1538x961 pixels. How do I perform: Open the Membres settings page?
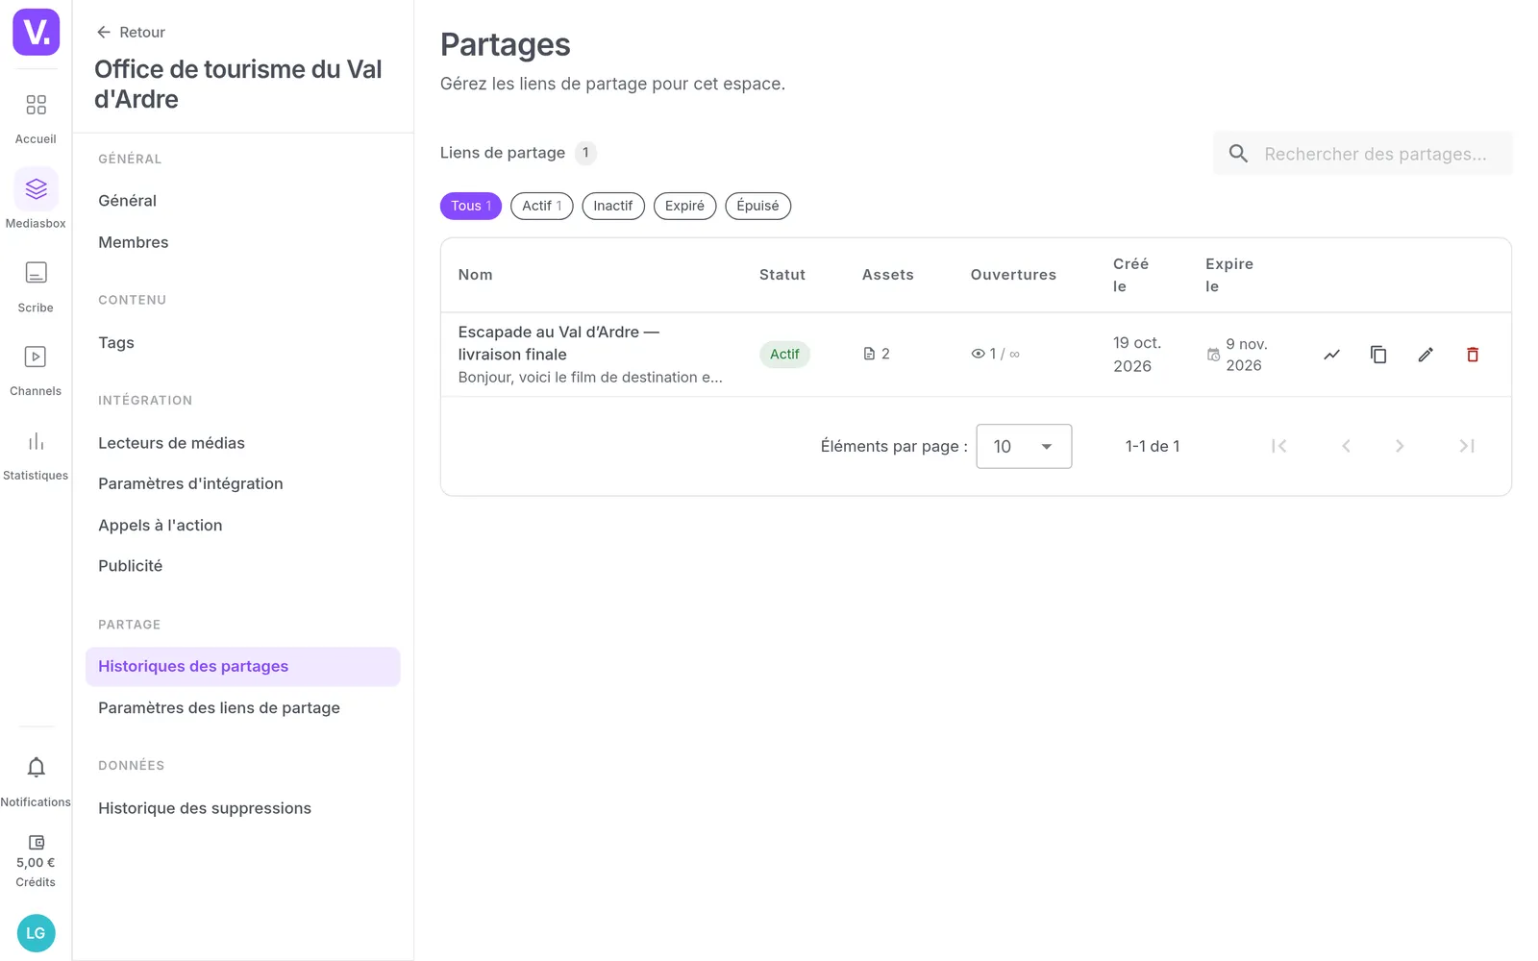(242, 242)
